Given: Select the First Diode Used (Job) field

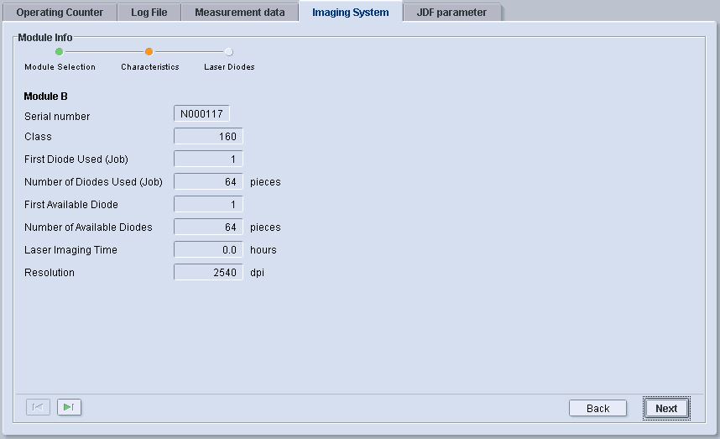Looking at the screenshot, I should (208, 159).
